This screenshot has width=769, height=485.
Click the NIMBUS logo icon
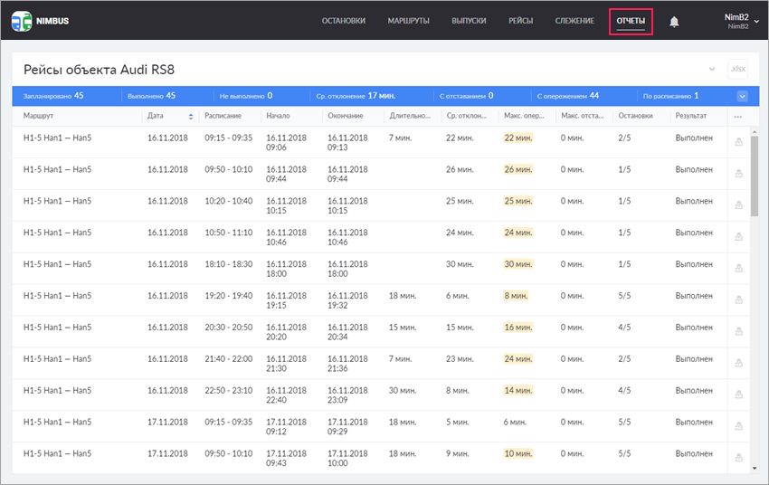21,21
